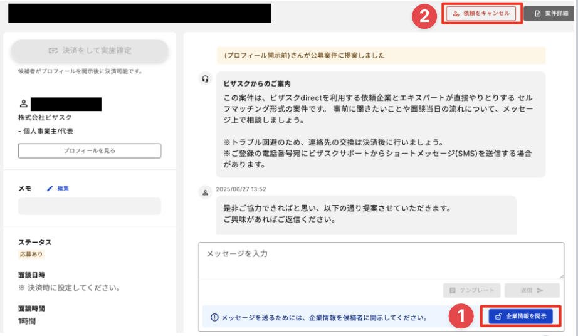Click the info icon in the disclosure notice

214,318
